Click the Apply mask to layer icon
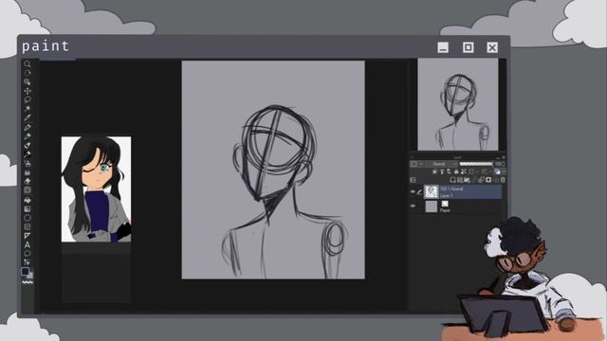The height and width of the screenshot is (341, 607). tap(496, 180)
